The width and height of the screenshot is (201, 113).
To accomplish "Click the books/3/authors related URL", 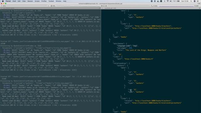I will tap(153, 26).
